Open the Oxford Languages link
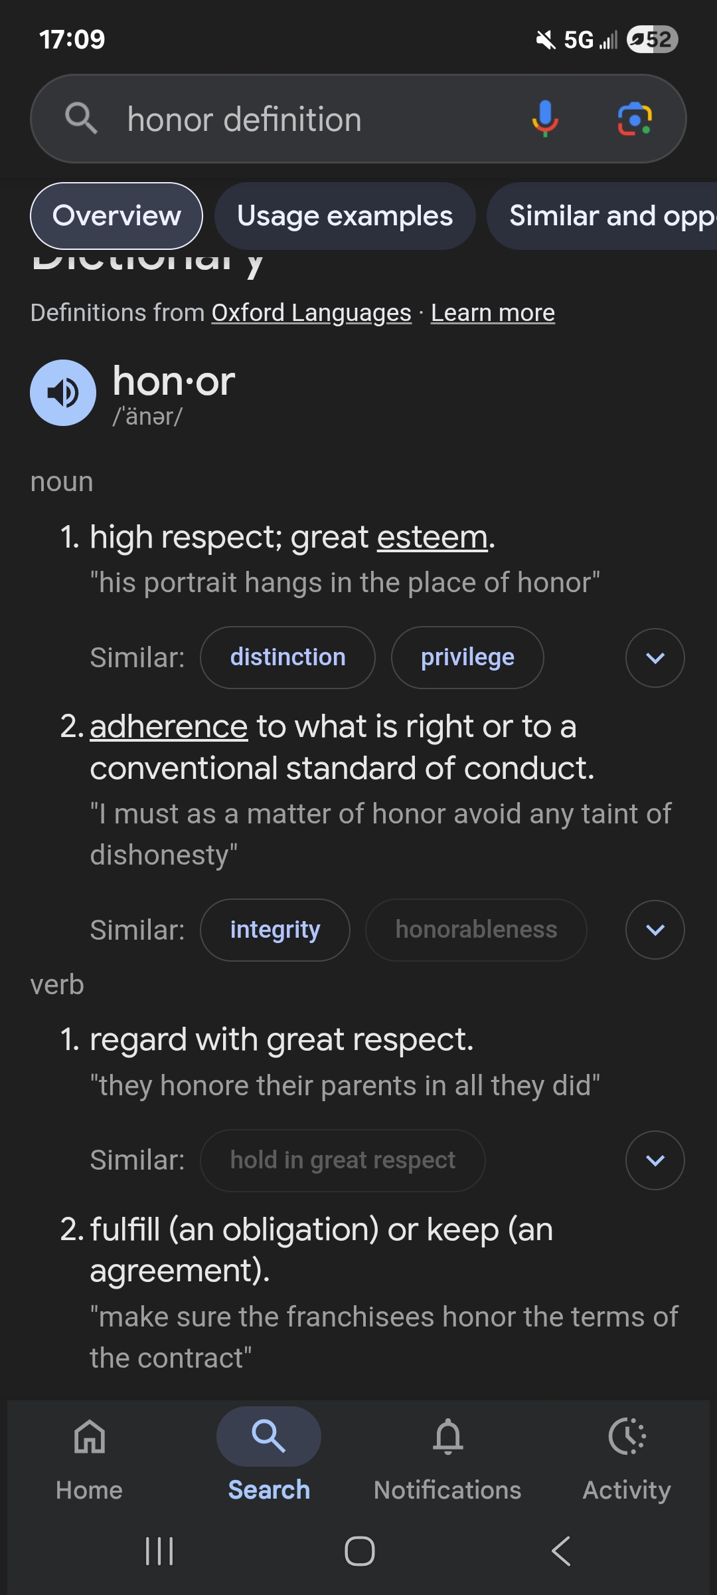717x1595 pixels. 311,313
